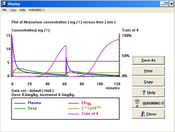Select WARNING !! in the menu bar
Image resolution: width=175 pixels, height=132 pixels.
(37, 10)
